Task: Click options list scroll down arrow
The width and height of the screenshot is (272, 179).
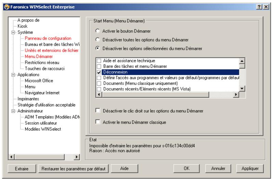Action: 242,89
